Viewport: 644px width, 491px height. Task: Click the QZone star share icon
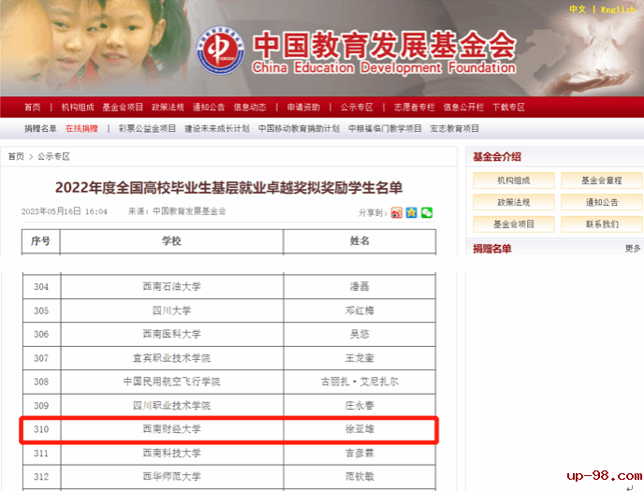[x=411, y=212]
